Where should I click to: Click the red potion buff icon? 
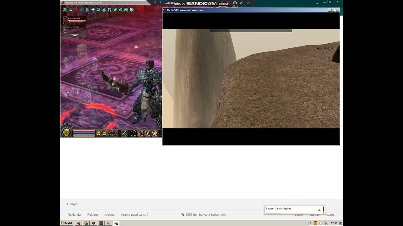76,10
